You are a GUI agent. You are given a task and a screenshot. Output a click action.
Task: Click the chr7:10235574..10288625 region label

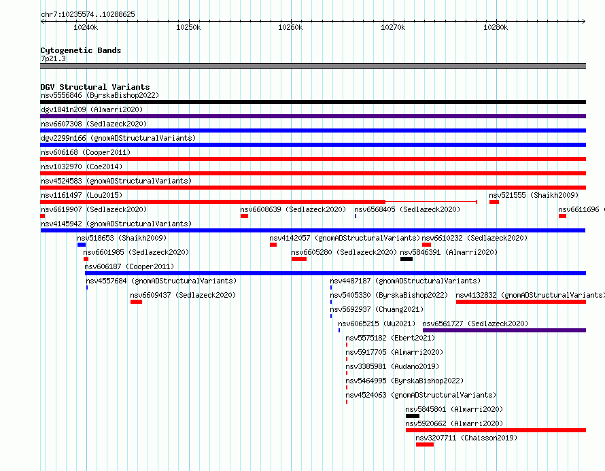(x=88, y=14)
